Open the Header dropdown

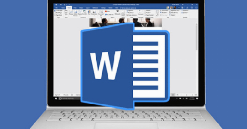click(x=148, y=11)
